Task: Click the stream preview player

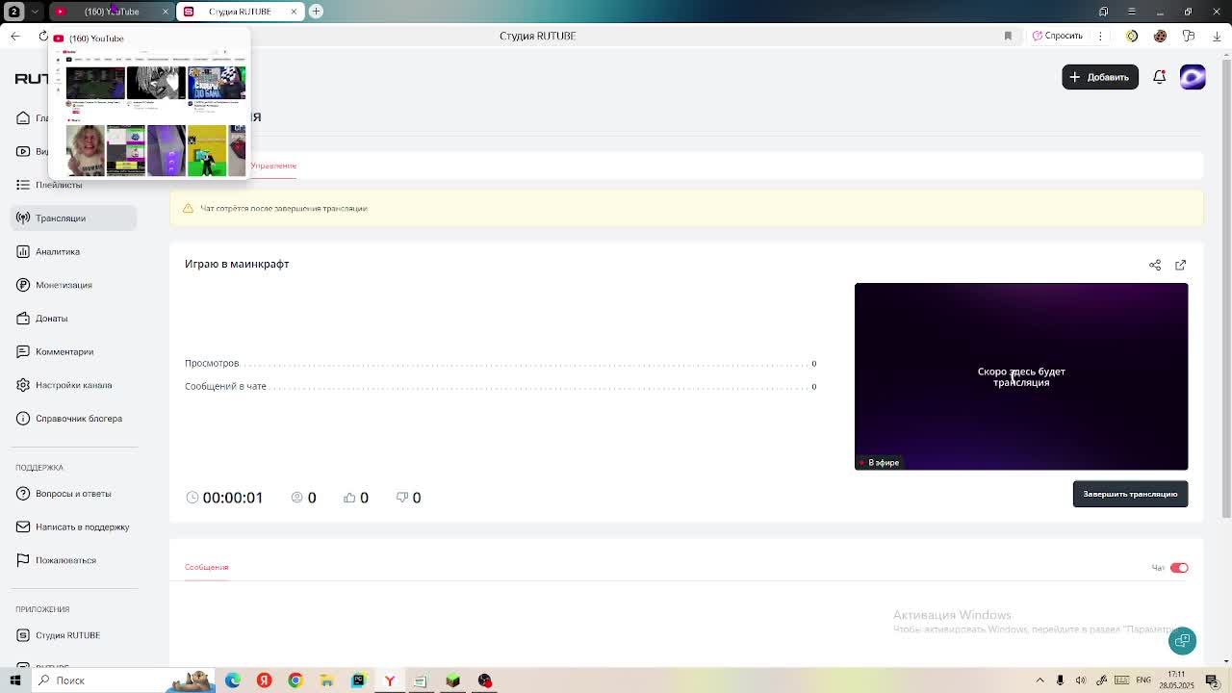Action: pos(1021,376)
